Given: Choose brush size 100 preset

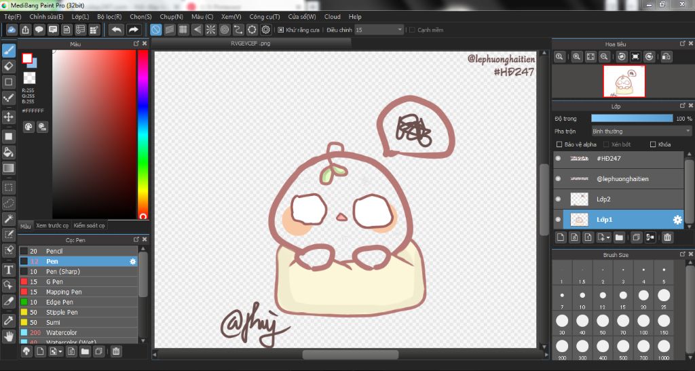Looking at the screenshot, I should tap(643, 324).
